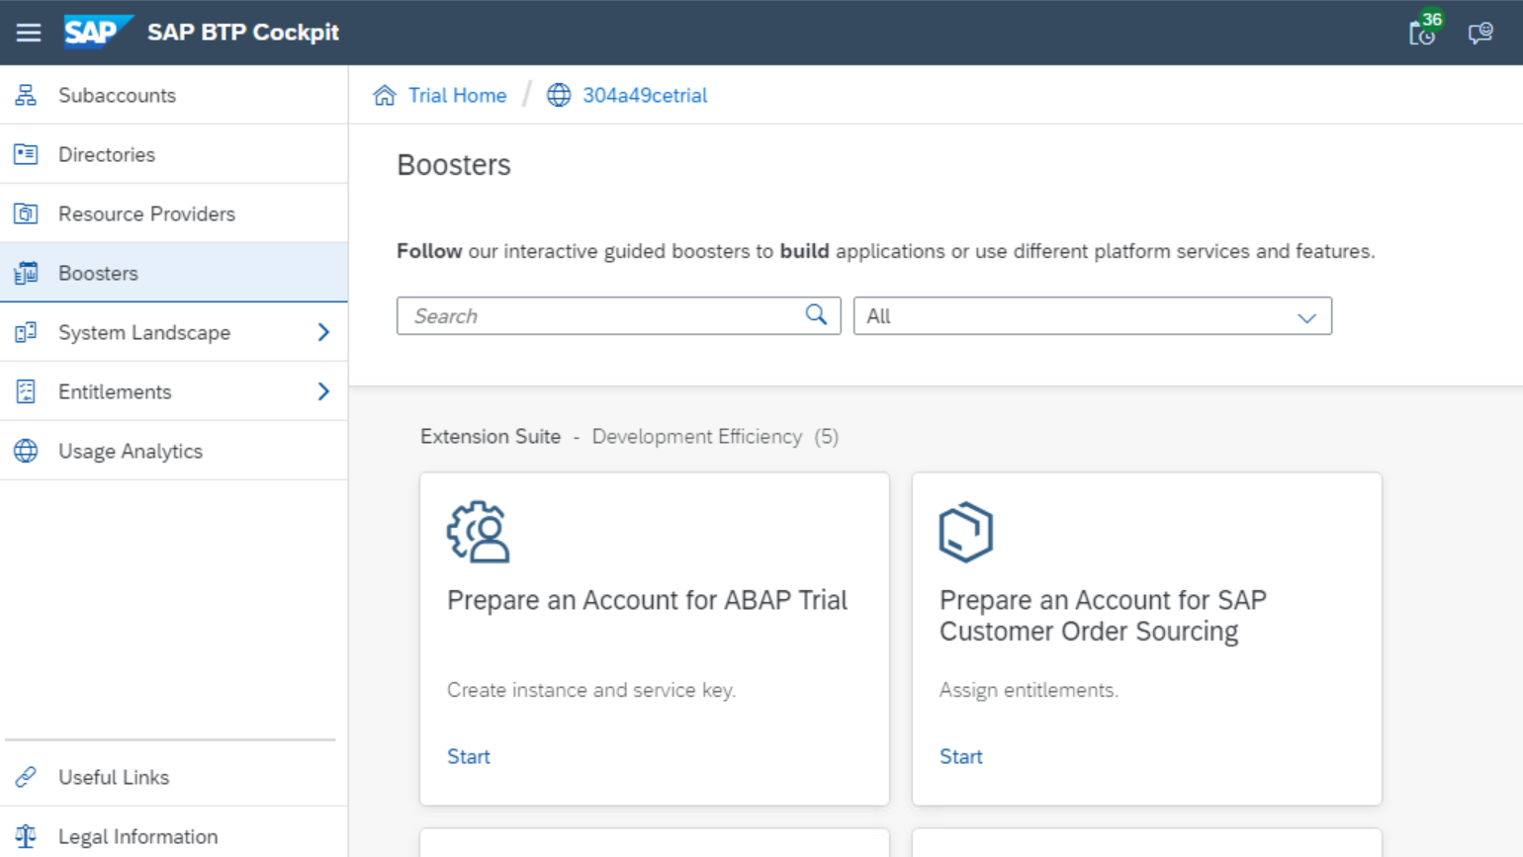Open Directories from the sidebar
1523x857 pixels.
pyautogui.click(x=107, y=154)
